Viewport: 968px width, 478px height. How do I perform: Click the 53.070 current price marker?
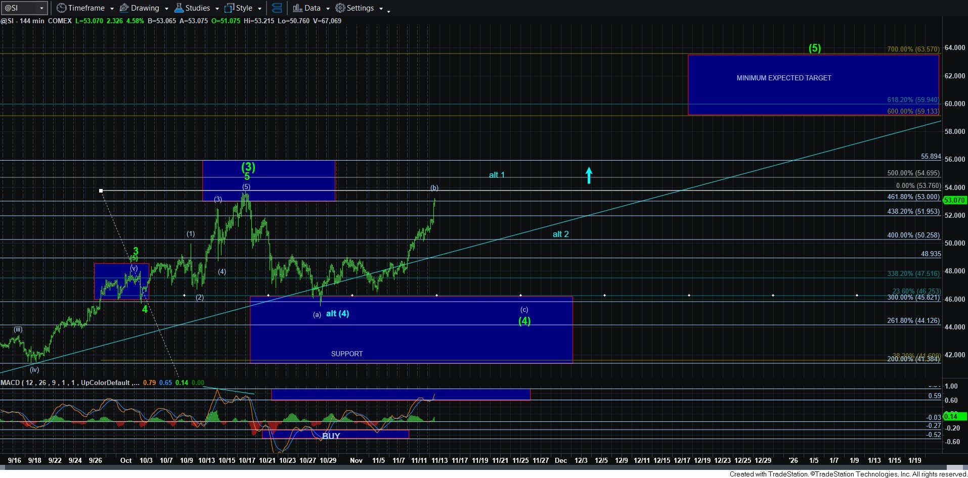coord(954,200)
